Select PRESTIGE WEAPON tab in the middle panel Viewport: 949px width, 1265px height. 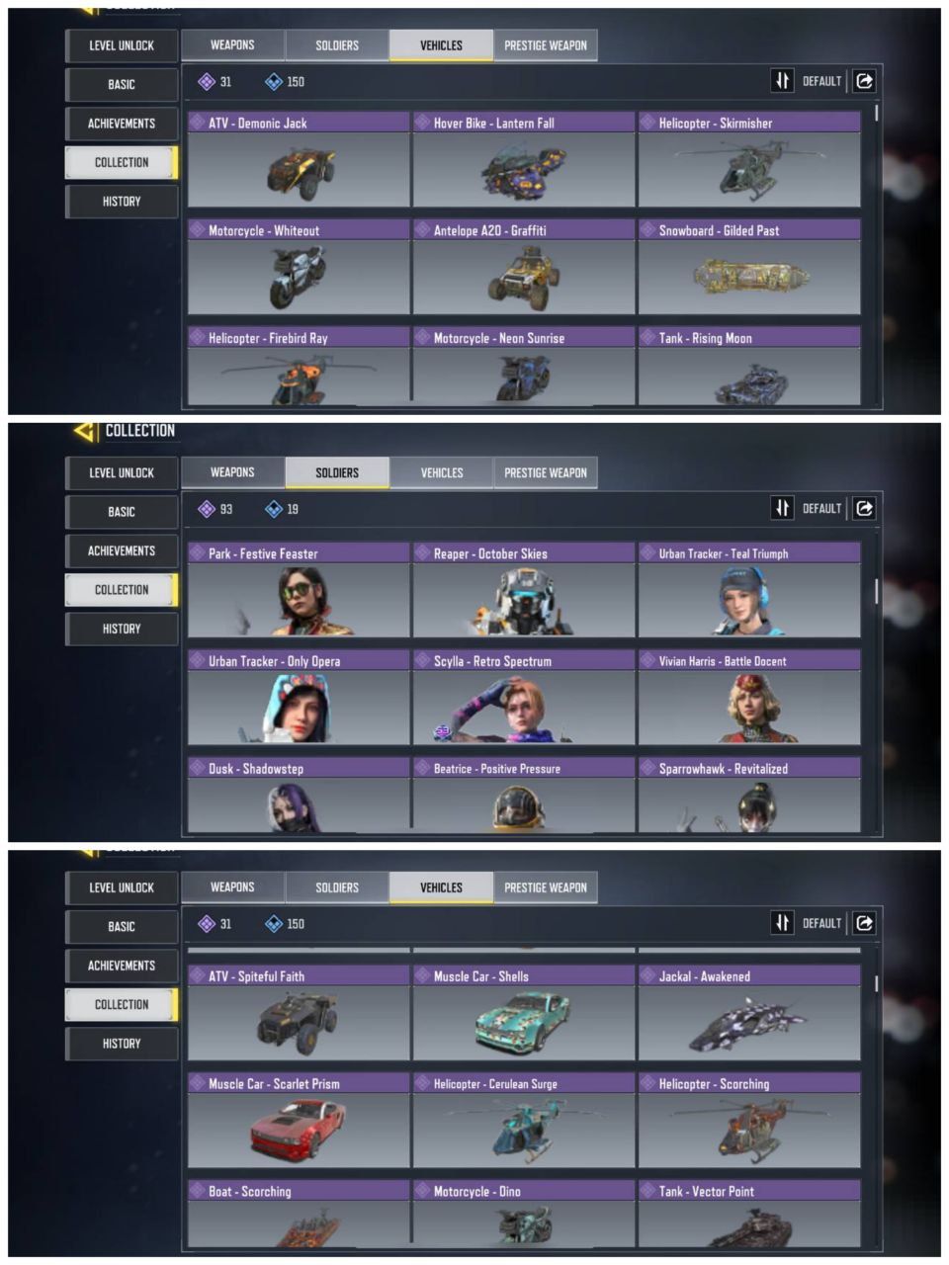(x=546, y=472)
